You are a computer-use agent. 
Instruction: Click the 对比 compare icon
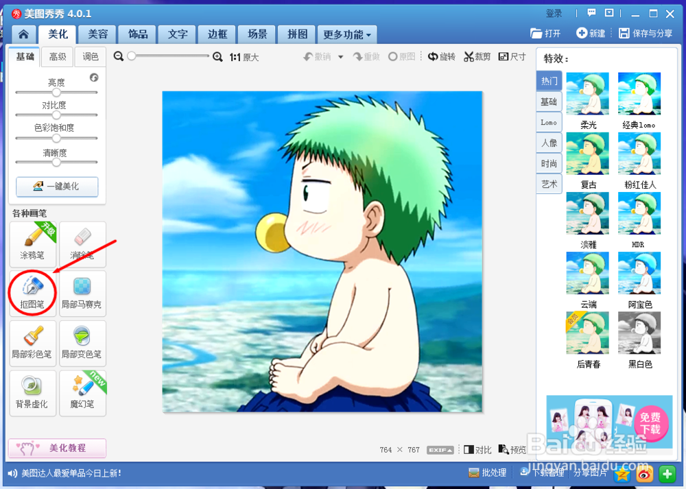coord(469,450)
